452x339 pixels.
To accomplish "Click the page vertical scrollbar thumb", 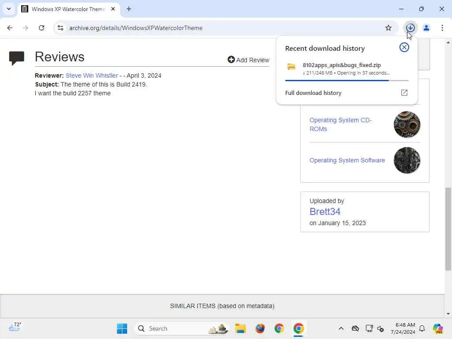I will click(448, 229).
